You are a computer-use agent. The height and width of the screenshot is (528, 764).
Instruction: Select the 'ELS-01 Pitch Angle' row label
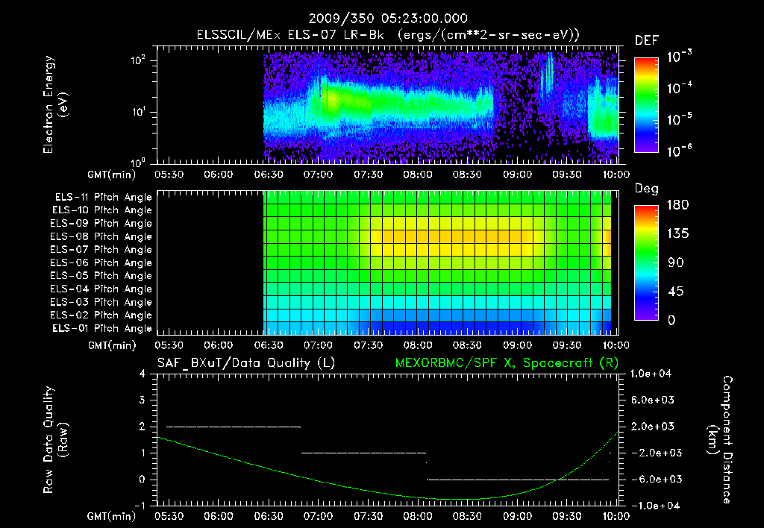click(x=102, y=329)
